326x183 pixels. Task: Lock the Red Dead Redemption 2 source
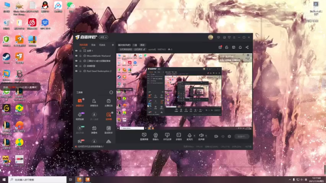(x=80, y=71)
